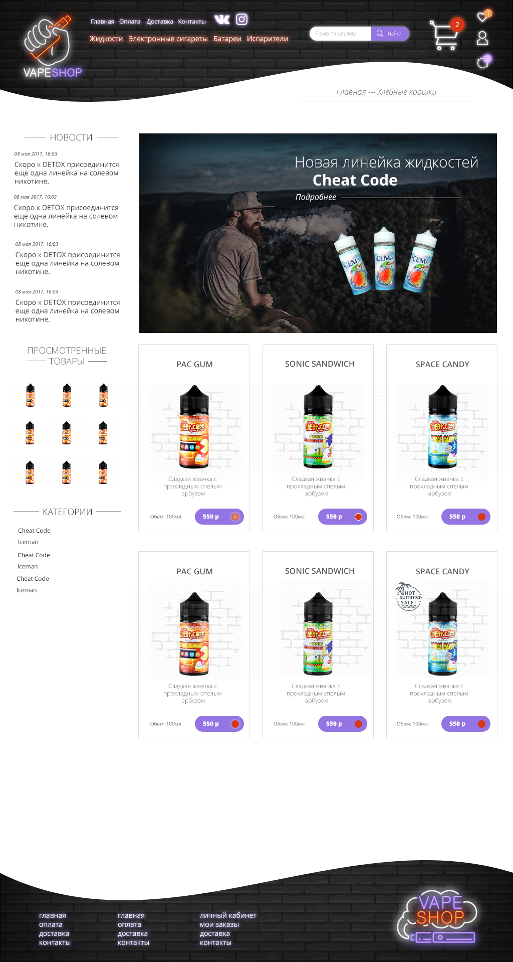
Task: Click the Главная breadcrumb link
Action: click(x=351, y=92)
